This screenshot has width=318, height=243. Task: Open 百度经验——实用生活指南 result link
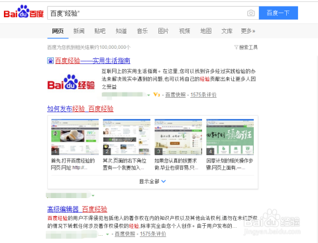(93, 61)
